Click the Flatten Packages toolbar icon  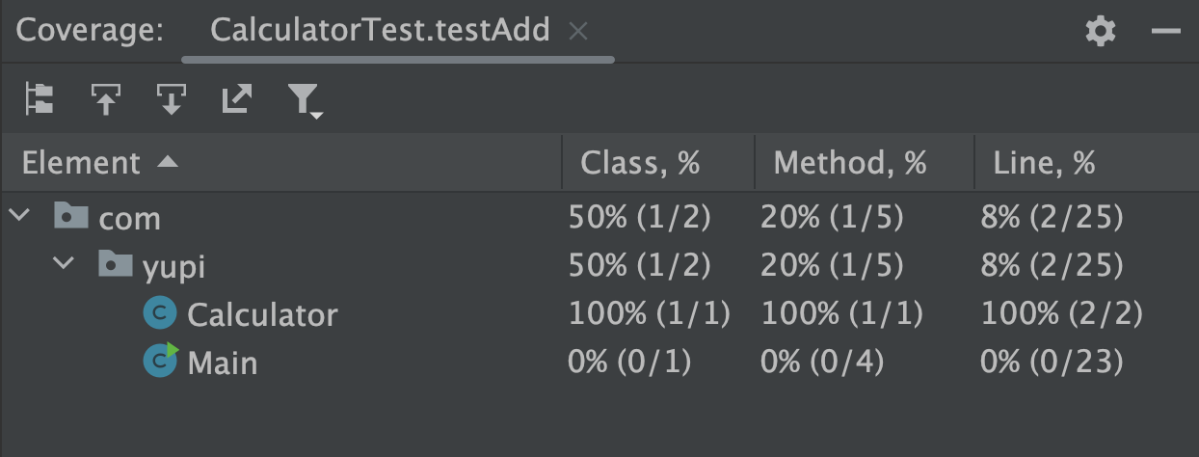click(x=40, y=98)
